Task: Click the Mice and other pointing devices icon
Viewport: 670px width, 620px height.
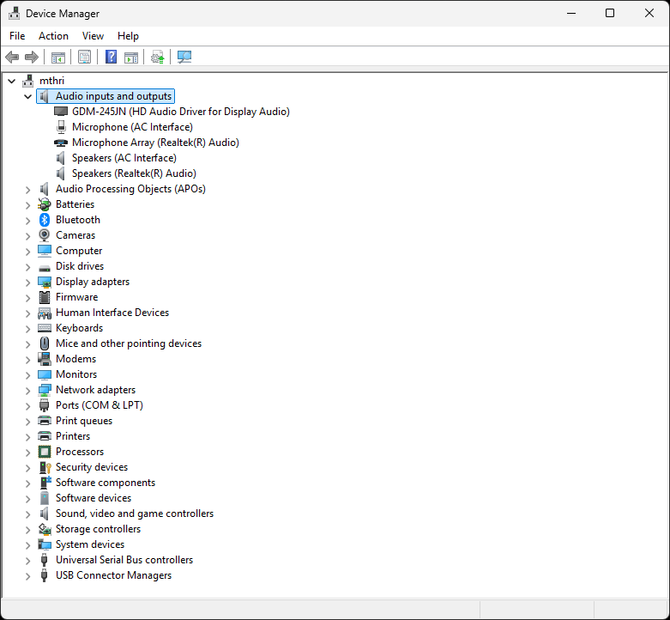Action: [45, 343]
